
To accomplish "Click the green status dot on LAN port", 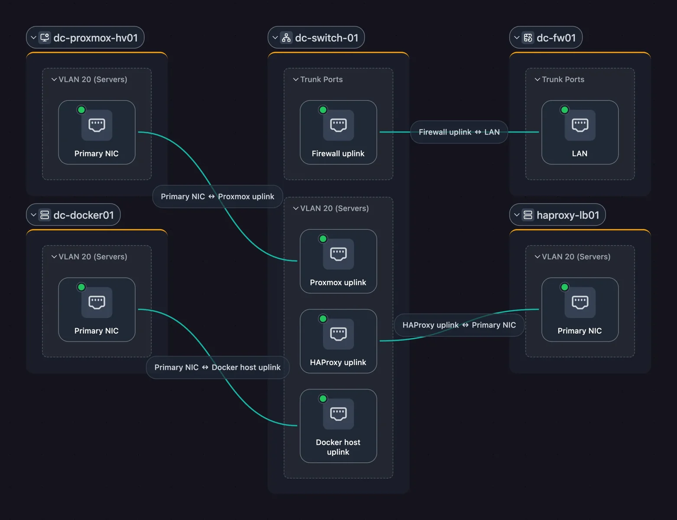I will 564,110.
